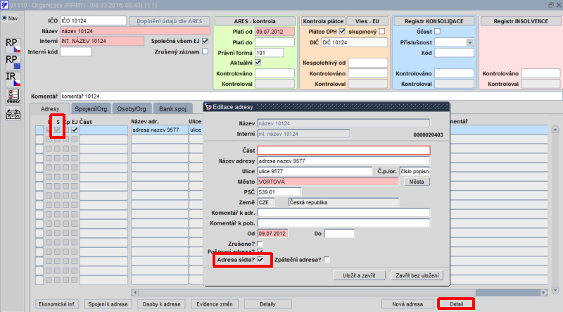Switch to the Osoby/Org. tab

pos(132,108)
